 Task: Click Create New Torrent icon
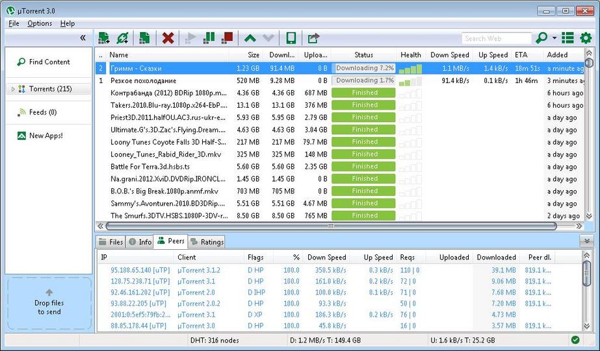(145, 38)
